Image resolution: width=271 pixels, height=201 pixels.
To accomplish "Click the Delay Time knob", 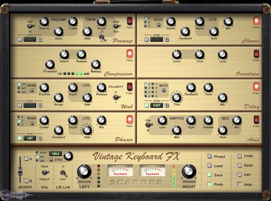I will pyautogui.click(x=176, y=98).
